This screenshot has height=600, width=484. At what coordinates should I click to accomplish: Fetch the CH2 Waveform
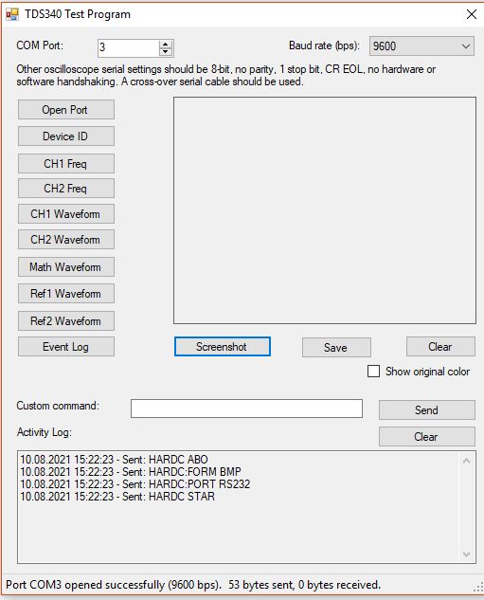(65, 240)
